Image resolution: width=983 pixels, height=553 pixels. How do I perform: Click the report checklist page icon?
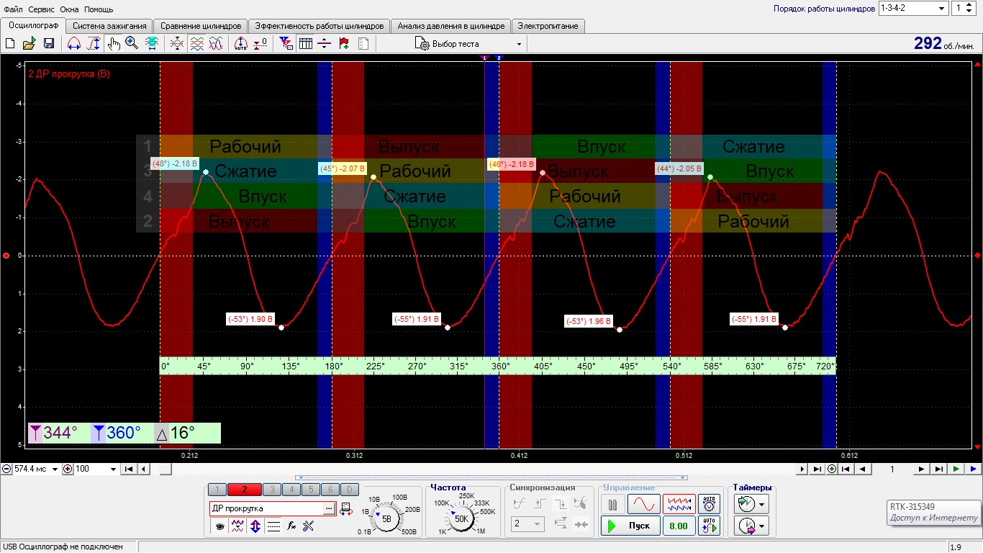click(x=363, y=44)
